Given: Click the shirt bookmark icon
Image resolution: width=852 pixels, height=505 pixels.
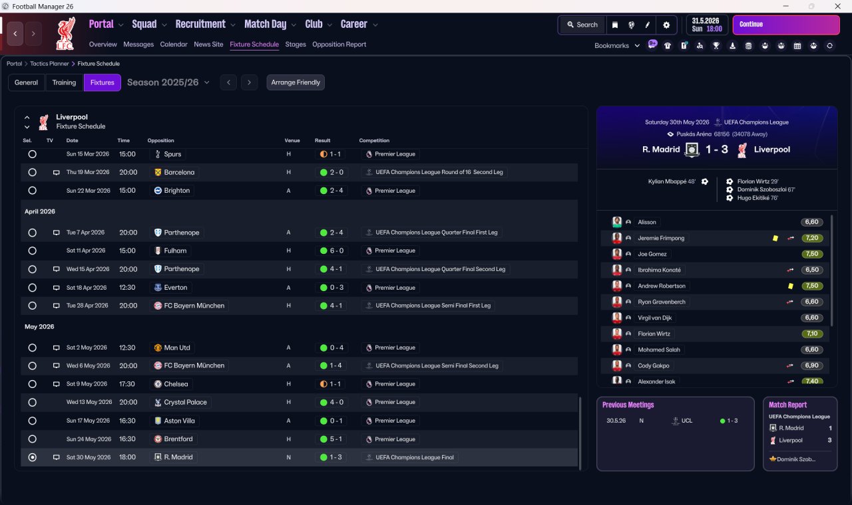Looking at the screenshot, I should pos(668,46).
